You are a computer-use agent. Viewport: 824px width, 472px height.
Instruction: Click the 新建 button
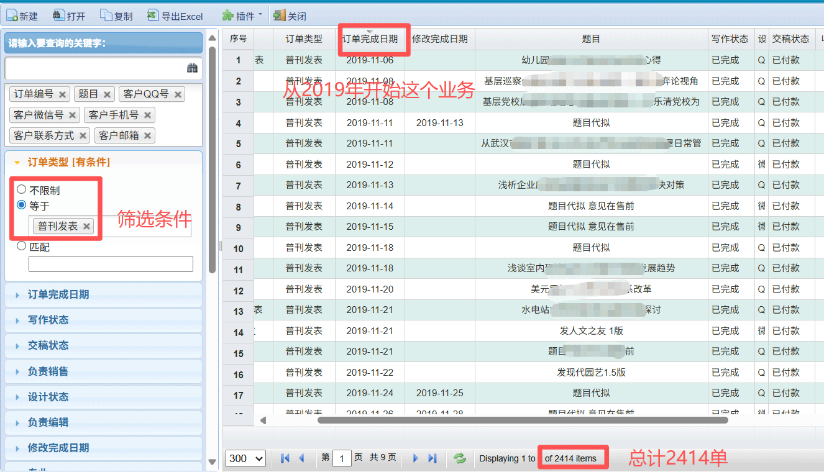(22, 16)
